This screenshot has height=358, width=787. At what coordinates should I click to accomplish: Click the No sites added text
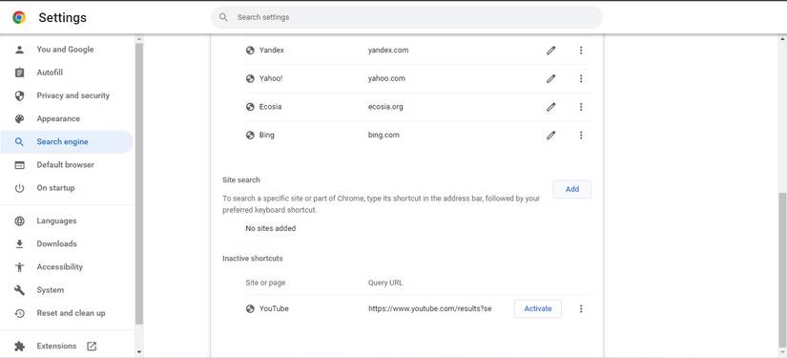point(271,228)
